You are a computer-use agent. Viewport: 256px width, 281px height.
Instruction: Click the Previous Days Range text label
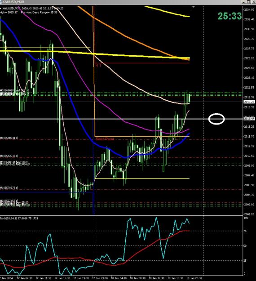pos(39,13)
